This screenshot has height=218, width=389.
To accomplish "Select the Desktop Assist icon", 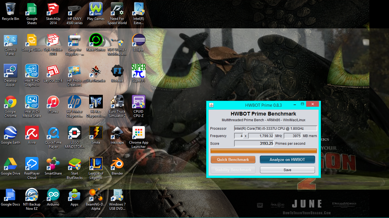I will tap(11, 71).
